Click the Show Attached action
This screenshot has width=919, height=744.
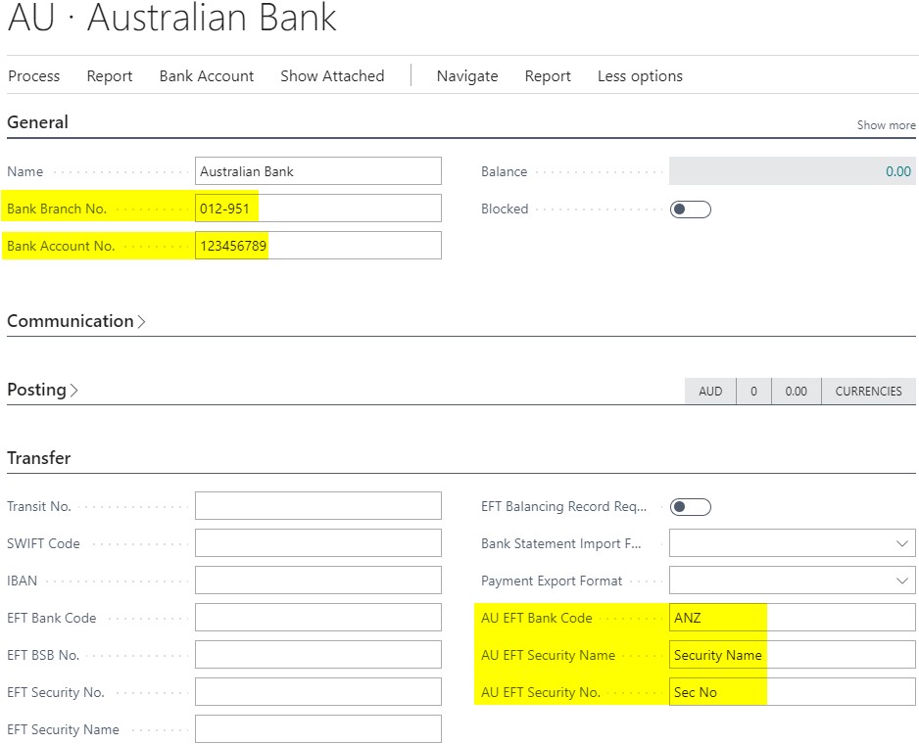click(332, 76)
